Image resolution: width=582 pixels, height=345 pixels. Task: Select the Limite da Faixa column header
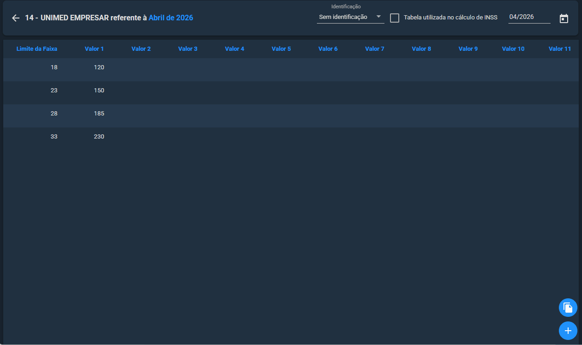[x=37, y=49]
